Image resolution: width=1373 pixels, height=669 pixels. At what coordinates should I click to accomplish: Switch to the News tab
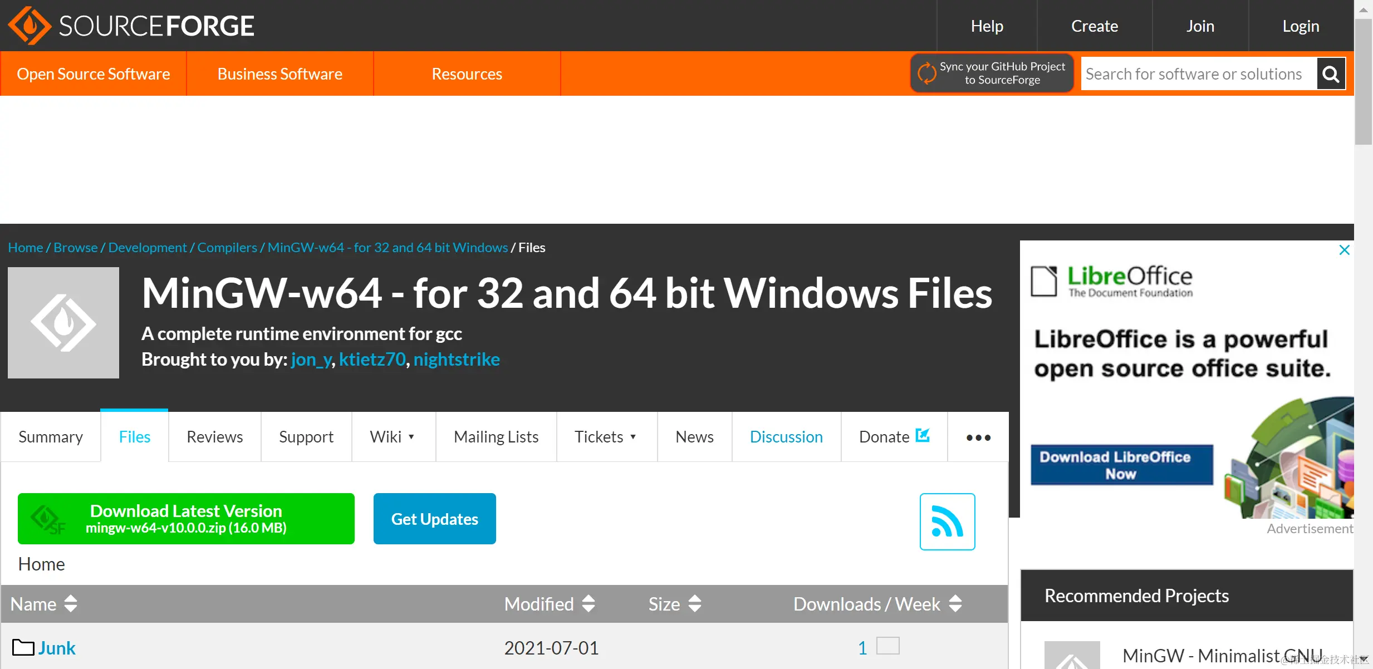tap(694, 437)
